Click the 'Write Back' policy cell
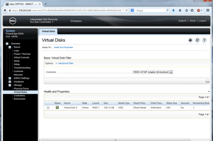Screen dimensions: 213x141 tap(156, 108)
